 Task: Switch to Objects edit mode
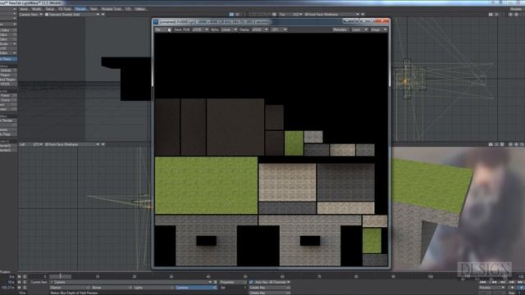coord(70,288)
